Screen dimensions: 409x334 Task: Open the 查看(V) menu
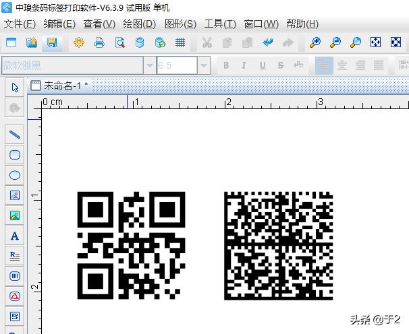(x=99, y=24)
